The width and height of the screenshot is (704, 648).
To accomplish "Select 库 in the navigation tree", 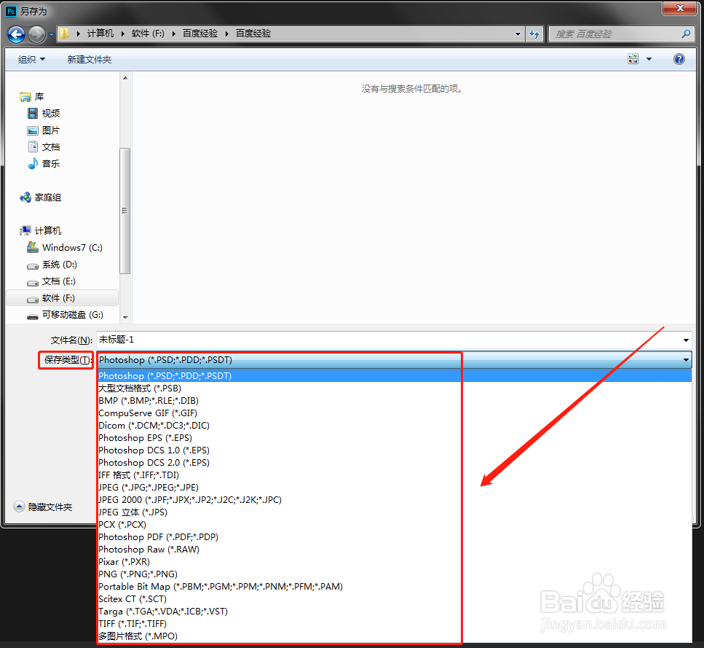I will 32,97.
